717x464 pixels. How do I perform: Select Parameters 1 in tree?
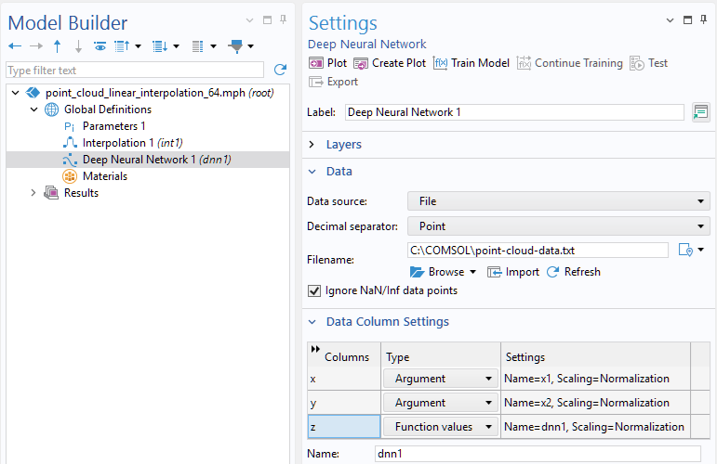[113, 126]
